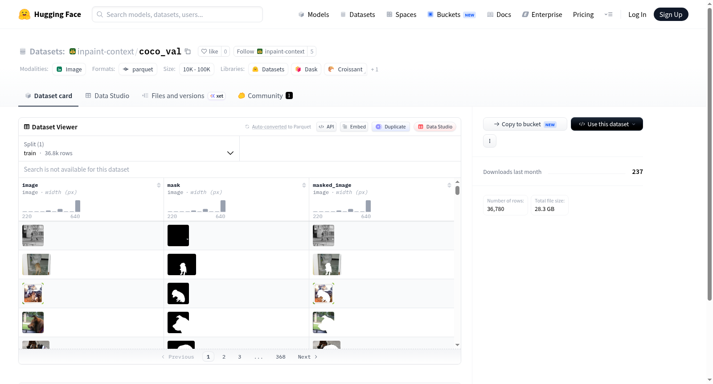Open second row masked_image dog thumbnail
The height and width of the screenshot is (384, 713).
(327, 264)
